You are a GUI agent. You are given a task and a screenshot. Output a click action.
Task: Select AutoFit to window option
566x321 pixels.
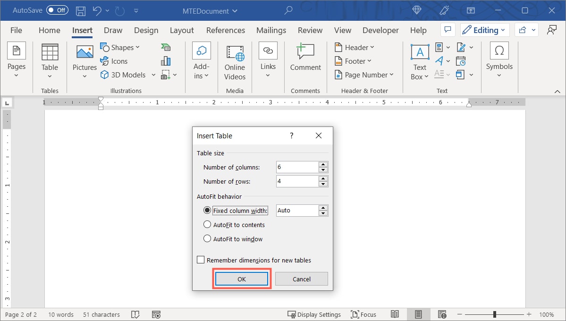(207, 239)
